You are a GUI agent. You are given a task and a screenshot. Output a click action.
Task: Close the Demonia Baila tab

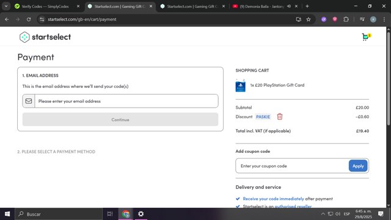pos(296,6)
